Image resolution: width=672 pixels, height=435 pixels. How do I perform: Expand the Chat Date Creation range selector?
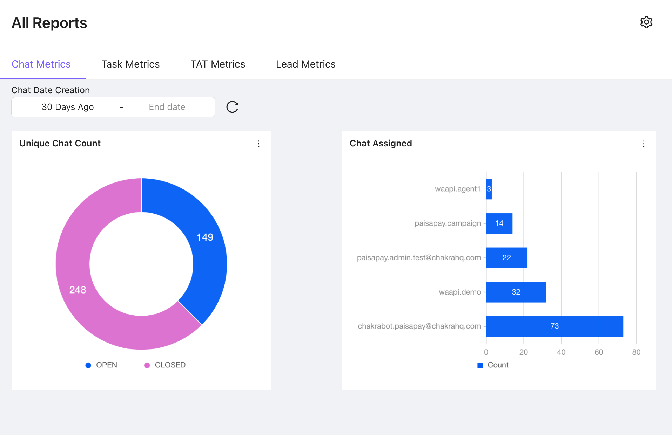(113, 107)
